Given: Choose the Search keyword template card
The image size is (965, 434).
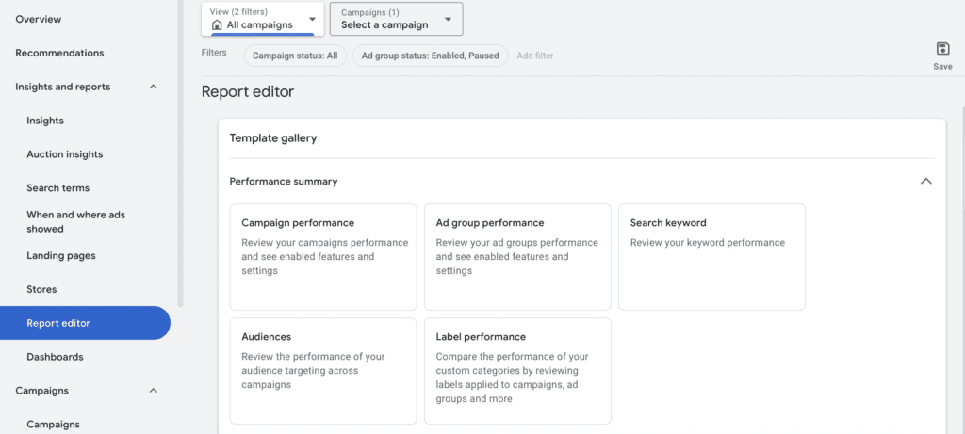Looking at the screenshot, I should point(711,256).
